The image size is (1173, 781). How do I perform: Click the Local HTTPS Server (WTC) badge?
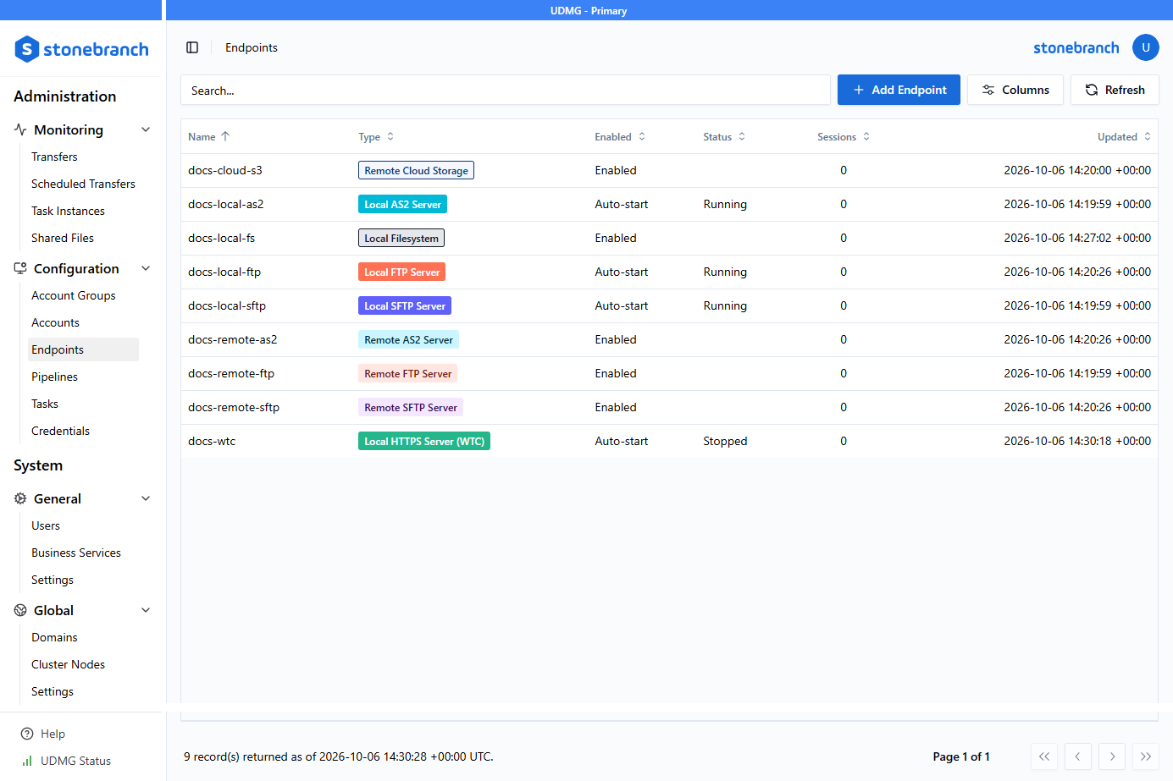[x=424, y=441]
